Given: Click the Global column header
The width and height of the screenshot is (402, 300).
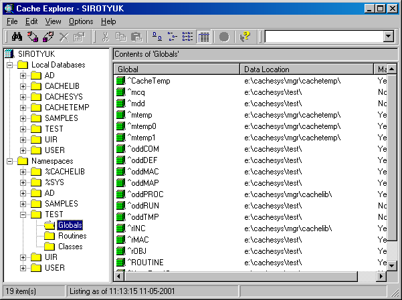Looking at the screenshot, I should (x=177, y=69).
